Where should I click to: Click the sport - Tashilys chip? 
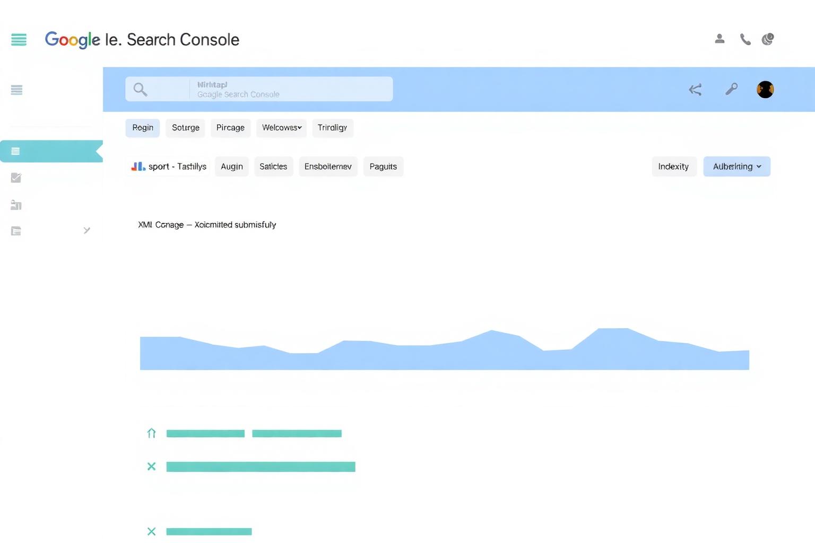point(169,167)
